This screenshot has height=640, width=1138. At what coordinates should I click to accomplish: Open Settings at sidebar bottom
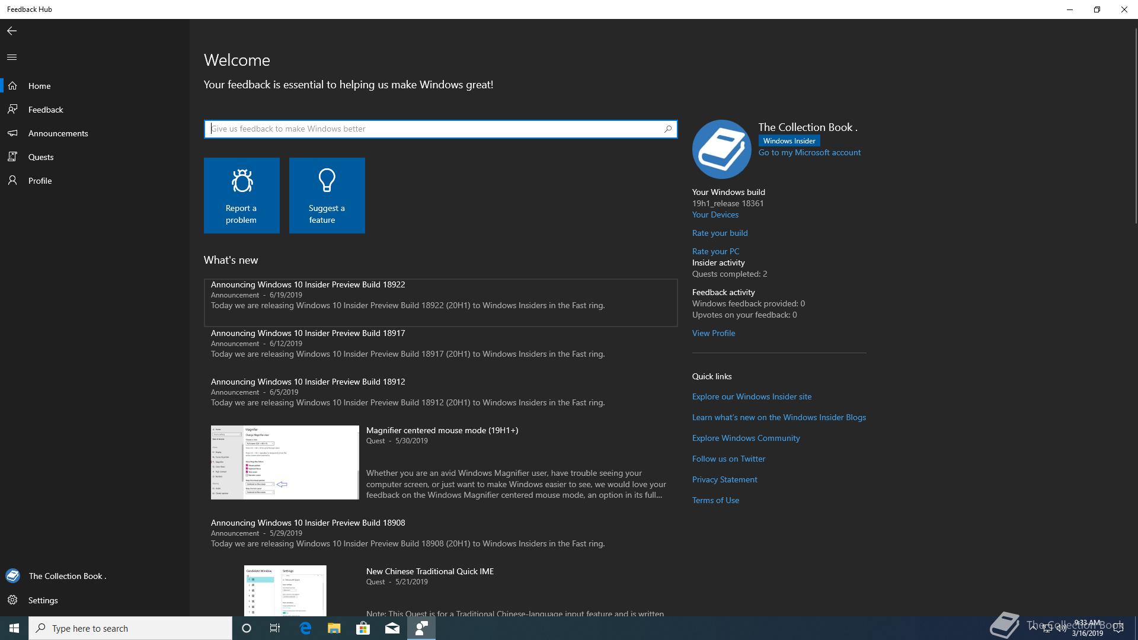(95, 600)
